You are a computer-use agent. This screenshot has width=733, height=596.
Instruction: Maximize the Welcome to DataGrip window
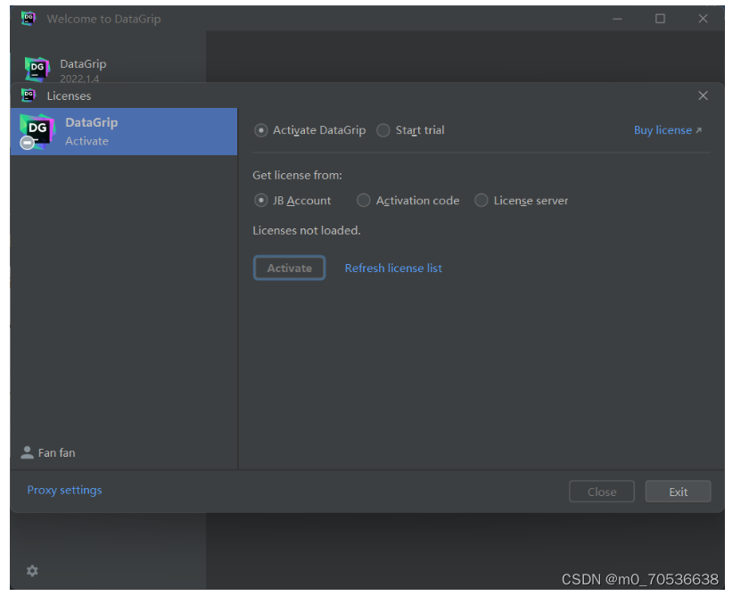pos(660,18)
